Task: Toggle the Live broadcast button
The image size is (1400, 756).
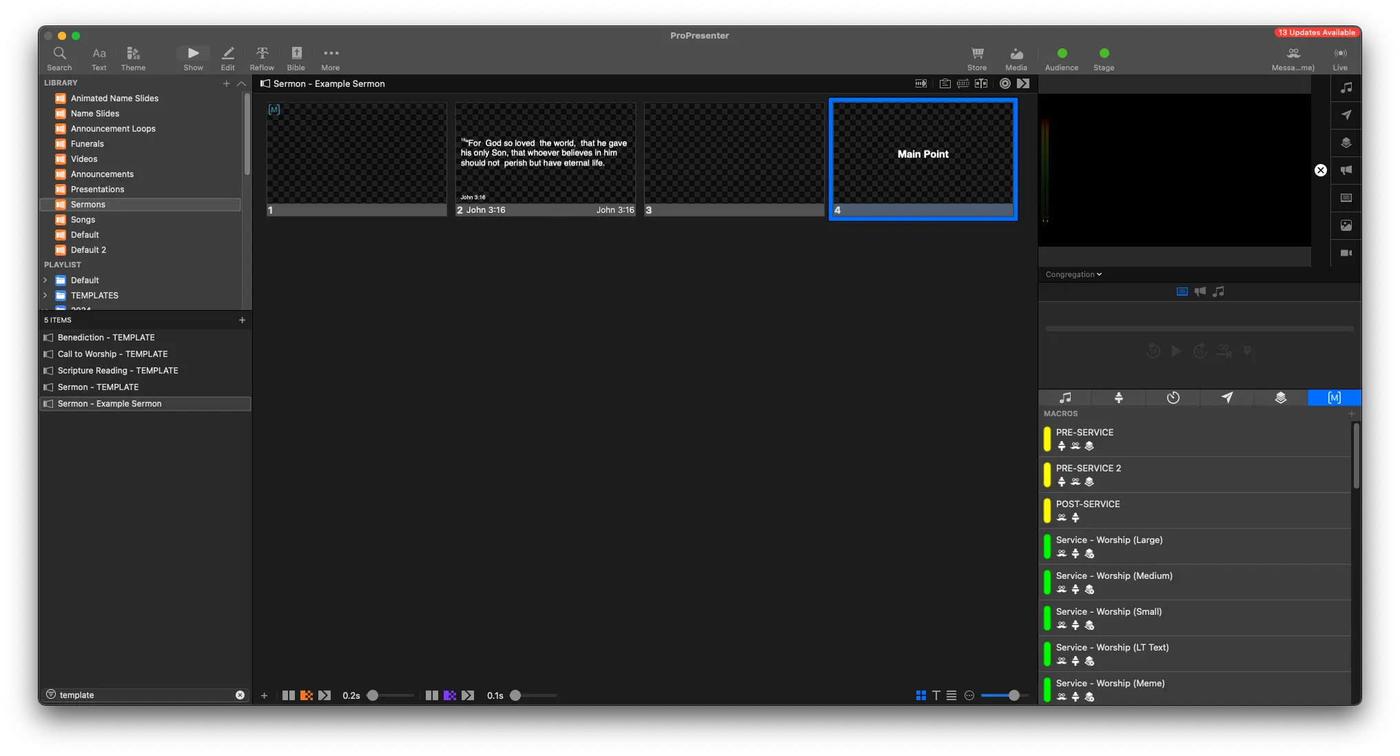Action: [x=1340, y=58]
